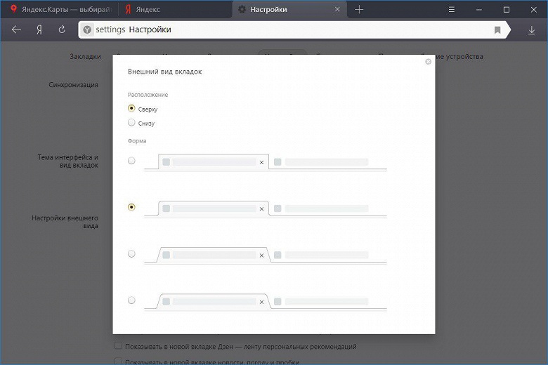
Task: Select Сверху tab position
Action: 131,108
